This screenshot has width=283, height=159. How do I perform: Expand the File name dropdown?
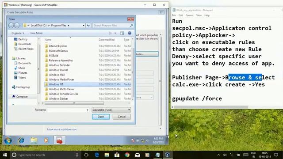click(x=88, y=110)
